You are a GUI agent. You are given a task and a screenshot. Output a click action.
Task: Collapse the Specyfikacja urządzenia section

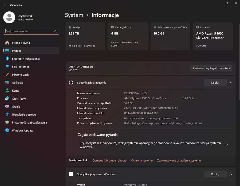tap(231, 83)
